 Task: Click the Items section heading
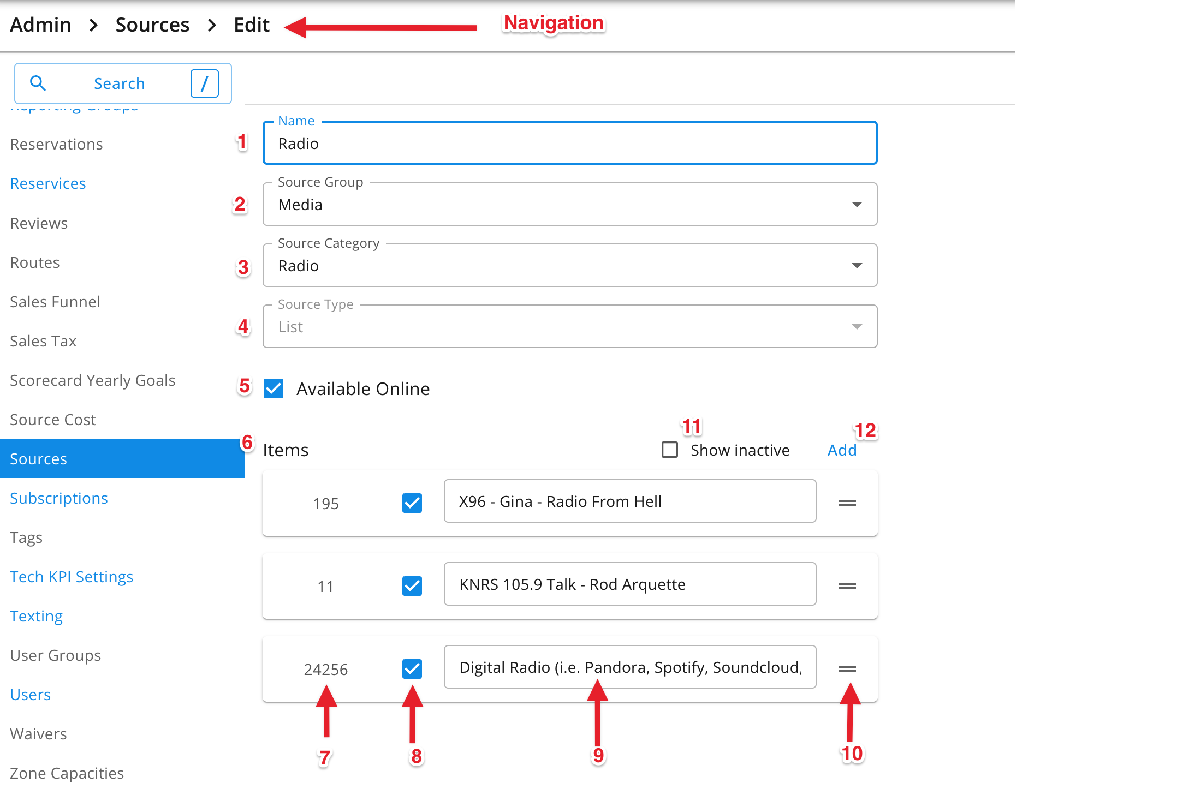point(286,450)
